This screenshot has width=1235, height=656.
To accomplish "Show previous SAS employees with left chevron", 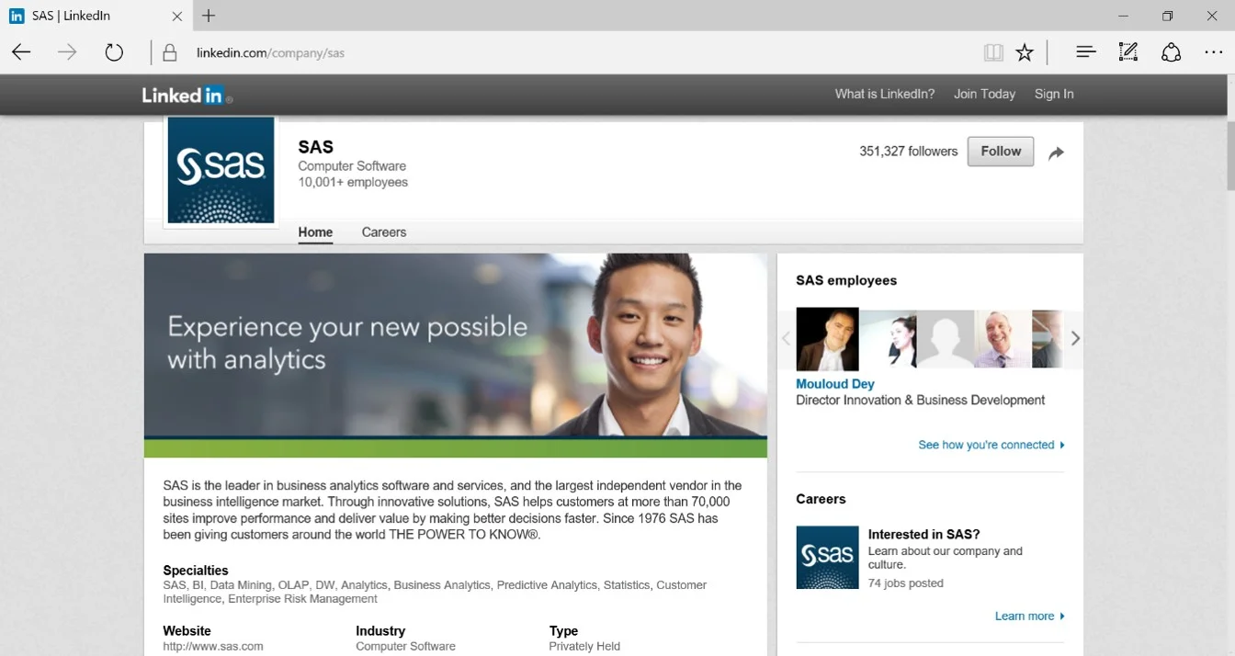I will (786, 338).
